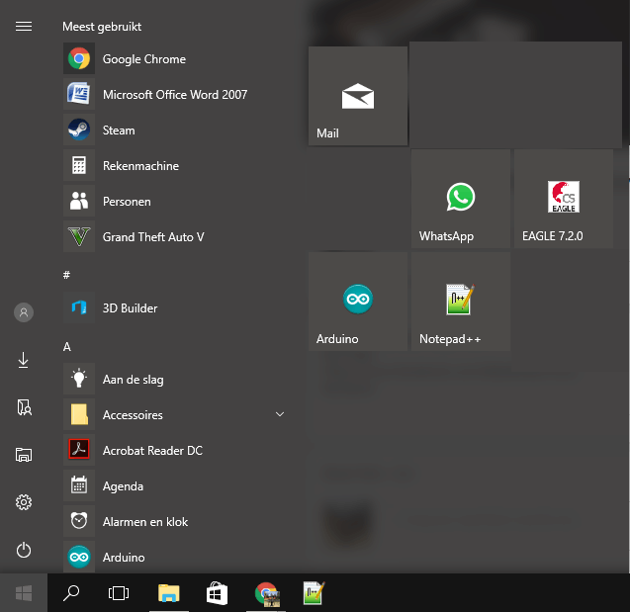Open Task View on the taskbar
The height and width of the screenshot is (612, 630).
[x=119, y=593]
